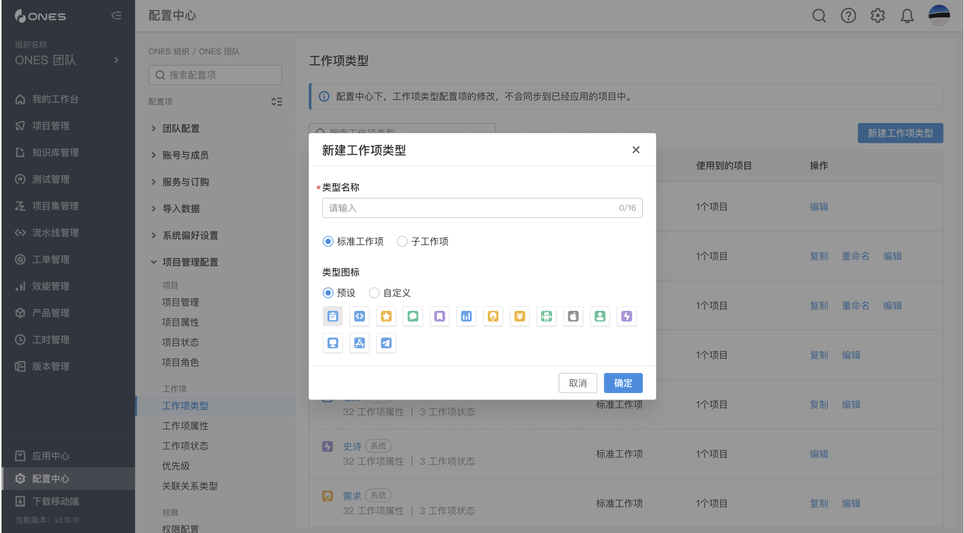Open the help question mark icon
The height and width of the screenshot is (533, 964).
(x=849, y=16)
